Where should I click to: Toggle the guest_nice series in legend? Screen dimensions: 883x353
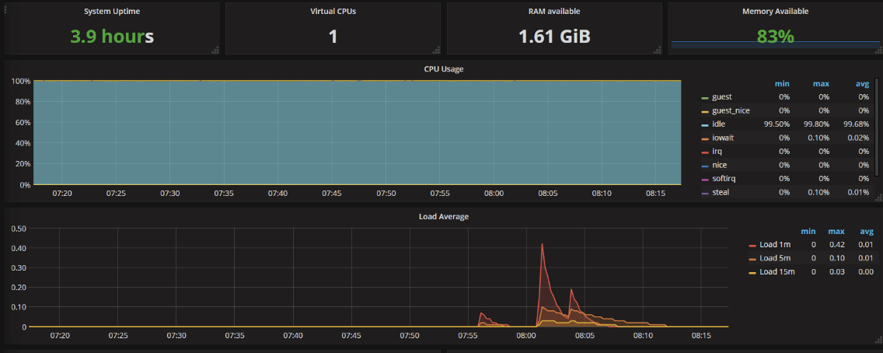click(x=731, y=110)
